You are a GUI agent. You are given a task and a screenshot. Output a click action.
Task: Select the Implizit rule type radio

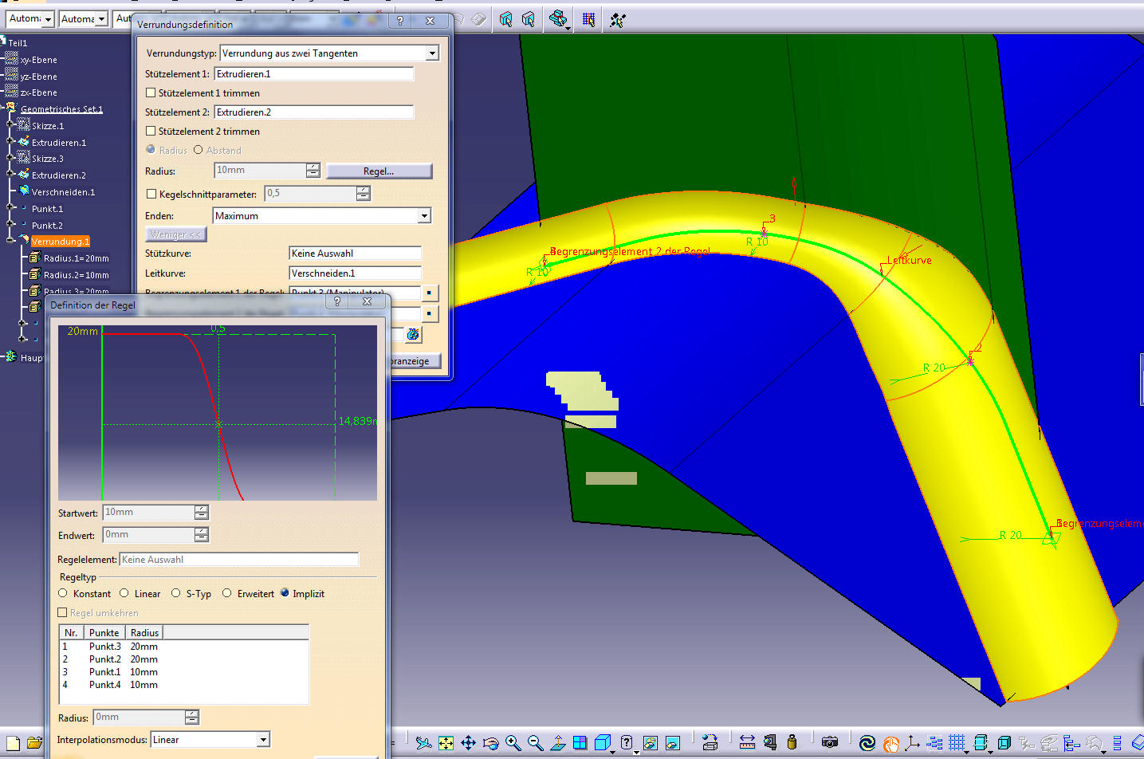click(285, 592)
